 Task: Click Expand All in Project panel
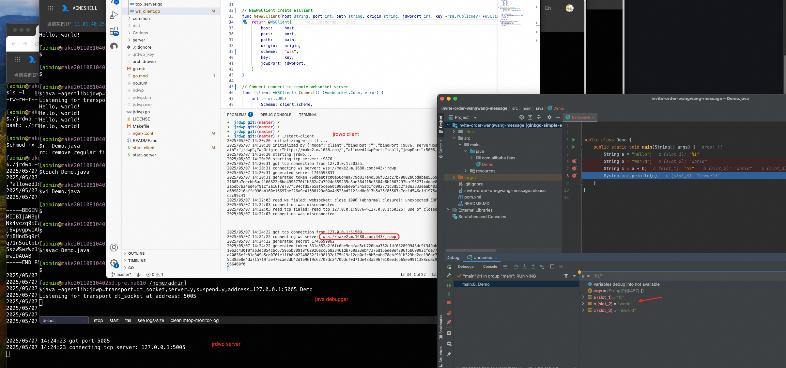530,117
